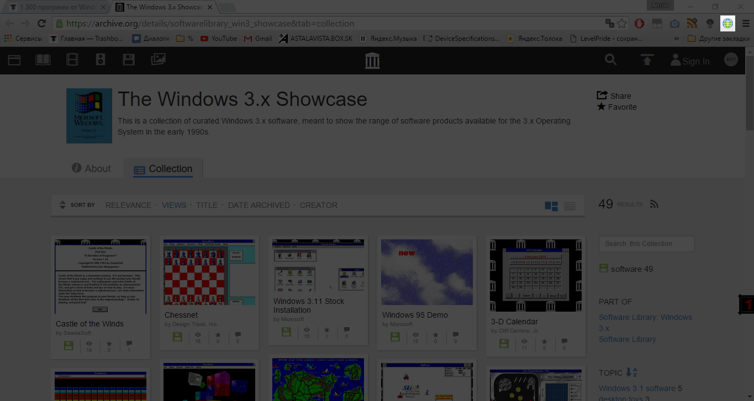Sort by CREATOR
754x401 pixels.
coord(319,205)
